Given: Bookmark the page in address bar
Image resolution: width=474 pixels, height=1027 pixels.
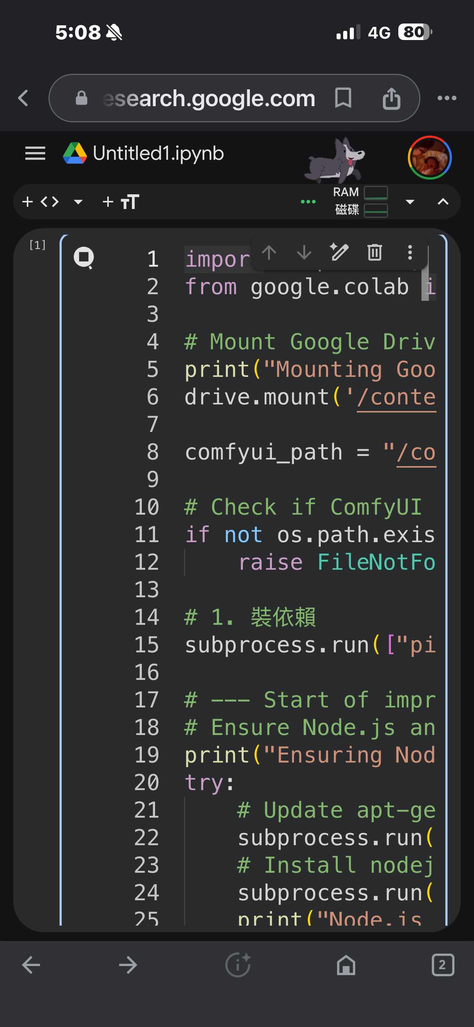Looking at the screenshot, I should click(x=343, y=98).
